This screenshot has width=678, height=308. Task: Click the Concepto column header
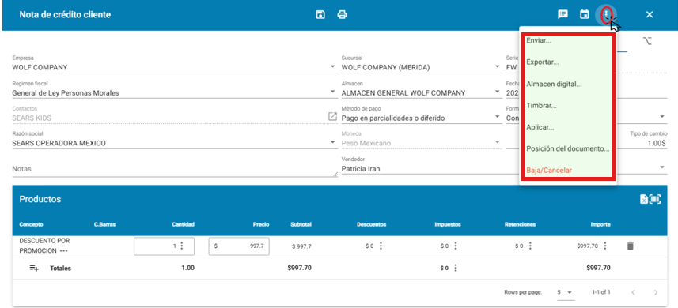coord(31,224)
